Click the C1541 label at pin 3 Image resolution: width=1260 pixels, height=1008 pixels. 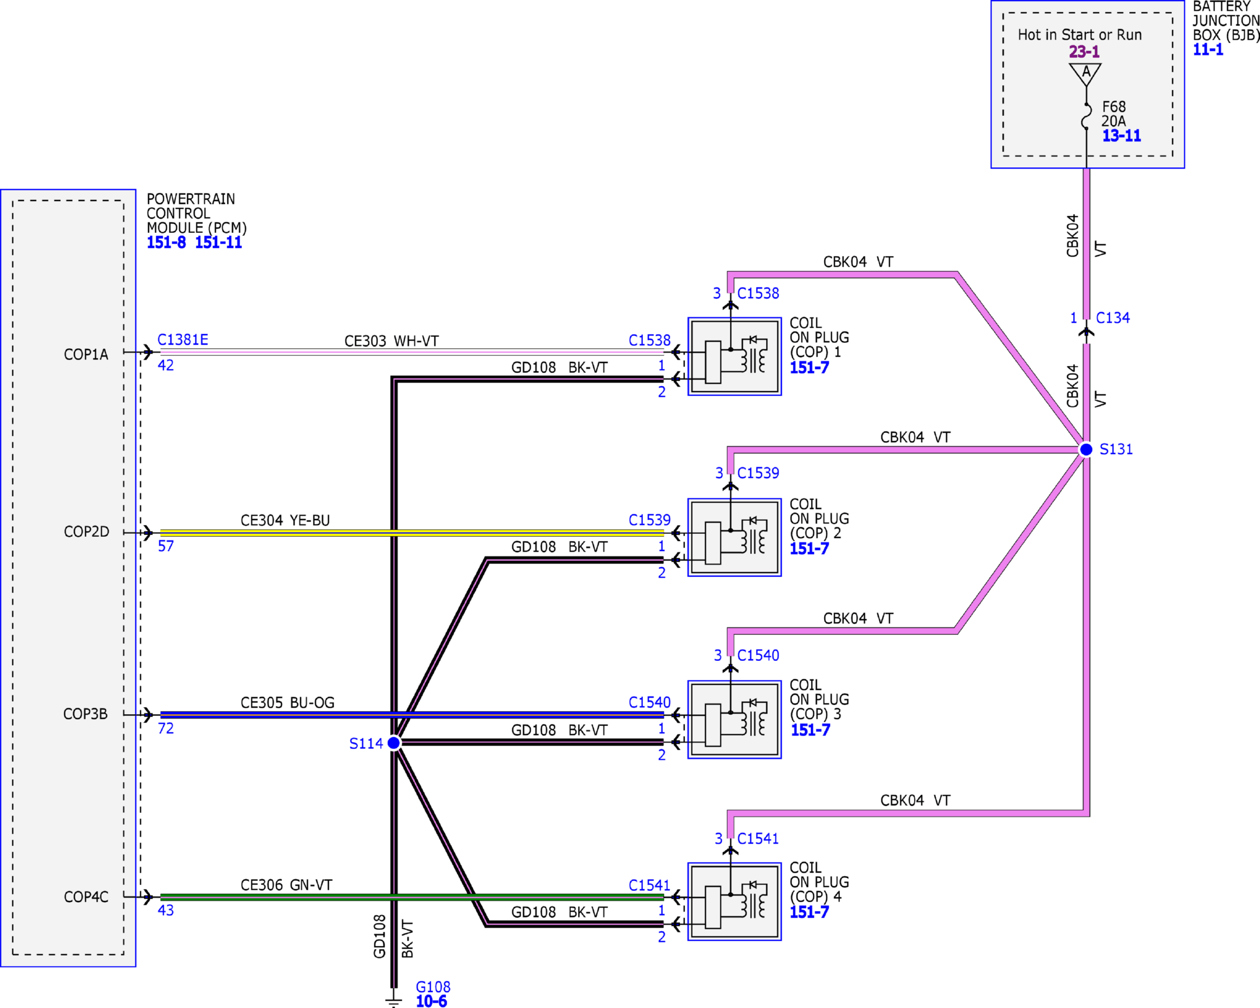[x=758, y=838]
